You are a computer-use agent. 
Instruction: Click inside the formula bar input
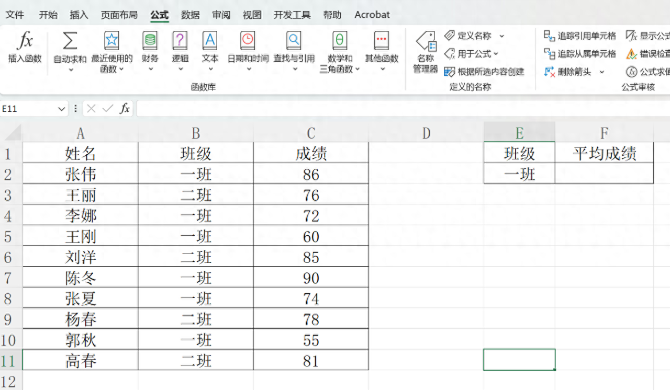point(403,108)
